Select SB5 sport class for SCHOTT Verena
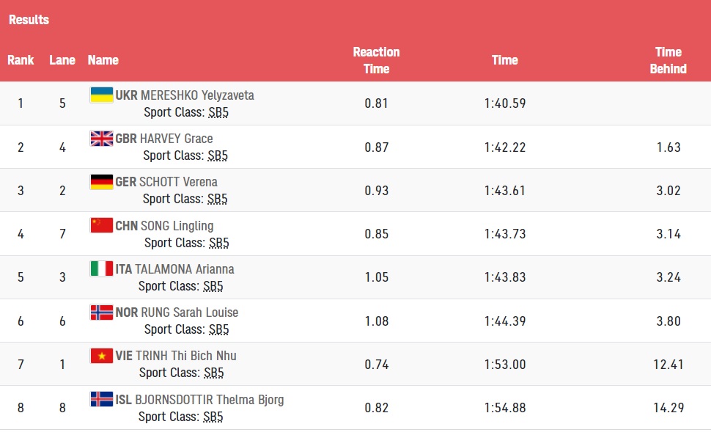The image size is (711, 435). tap(217, 199)
